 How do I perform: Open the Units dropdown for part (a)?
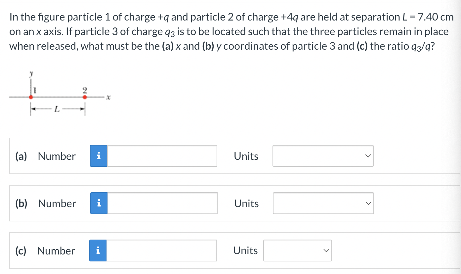pyautogui.click(x=322, y=156)
